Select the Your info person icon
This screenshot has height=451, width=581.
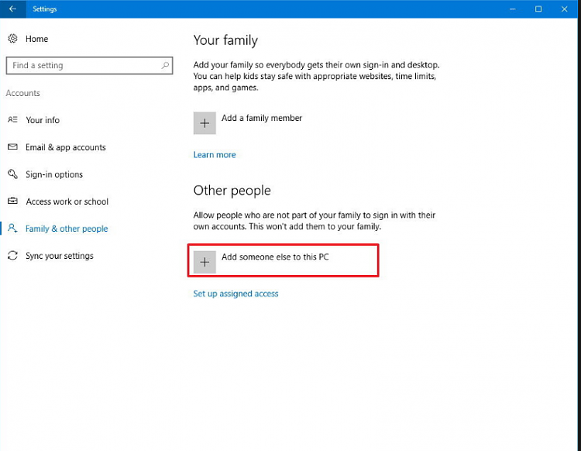click(12, 119)
